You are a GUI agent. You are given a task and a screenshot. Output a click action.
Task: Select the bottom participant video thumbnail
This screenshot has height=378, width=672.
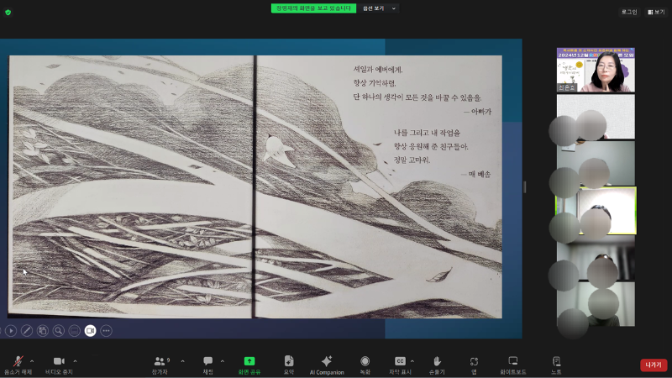(x=596, y=304)
